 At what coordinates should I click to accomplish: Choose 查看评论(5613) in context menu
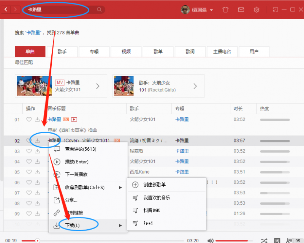(88, 149)
